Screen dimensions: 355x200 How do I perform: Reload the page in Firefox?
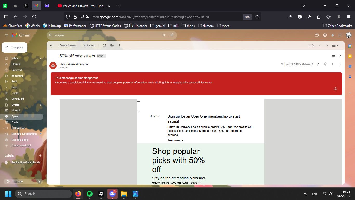click(x=34, y=17)
